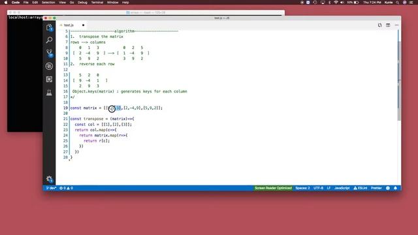The image size is (418, 235).
Task: Open the Test beaker view in activity bar
Action: (x=49, y=93)
